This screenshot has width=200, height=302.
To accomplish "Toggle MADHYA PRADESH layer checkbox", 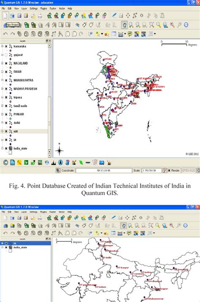I will tap(6, 89).
